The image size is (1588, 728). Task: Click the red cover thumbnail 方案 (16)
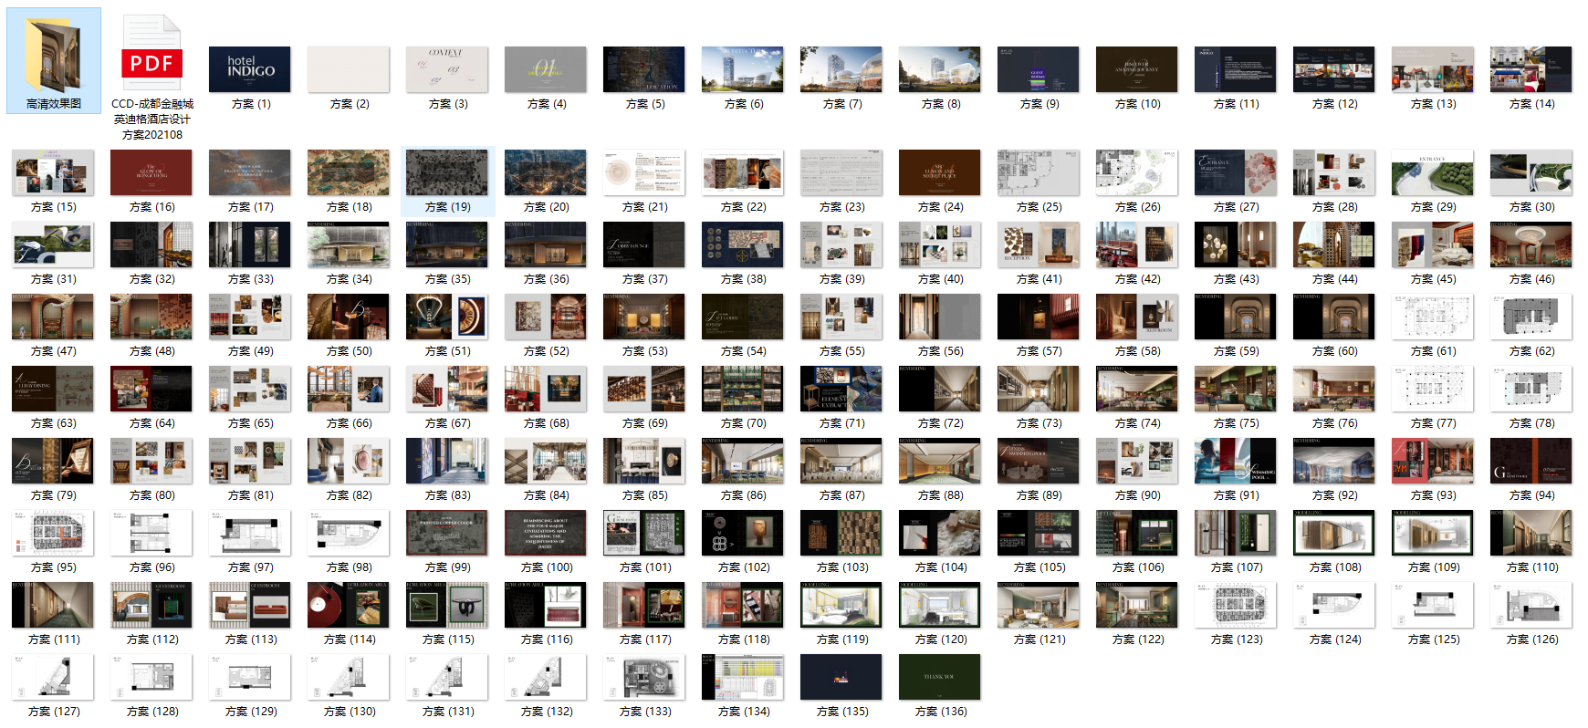(151, 172)
